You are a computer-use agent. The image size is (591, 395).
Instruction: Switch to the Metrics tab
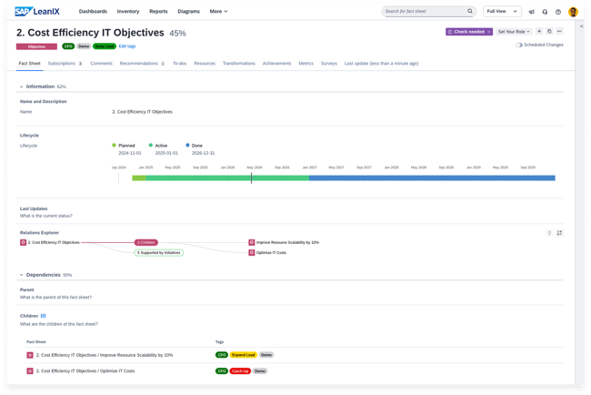click(306, 64)
